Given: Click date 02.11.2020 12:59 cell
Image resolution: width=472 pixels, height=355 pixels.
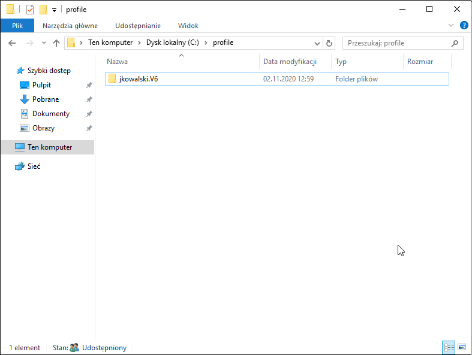Looking at the screenshot, I should [x=288, y=79].
